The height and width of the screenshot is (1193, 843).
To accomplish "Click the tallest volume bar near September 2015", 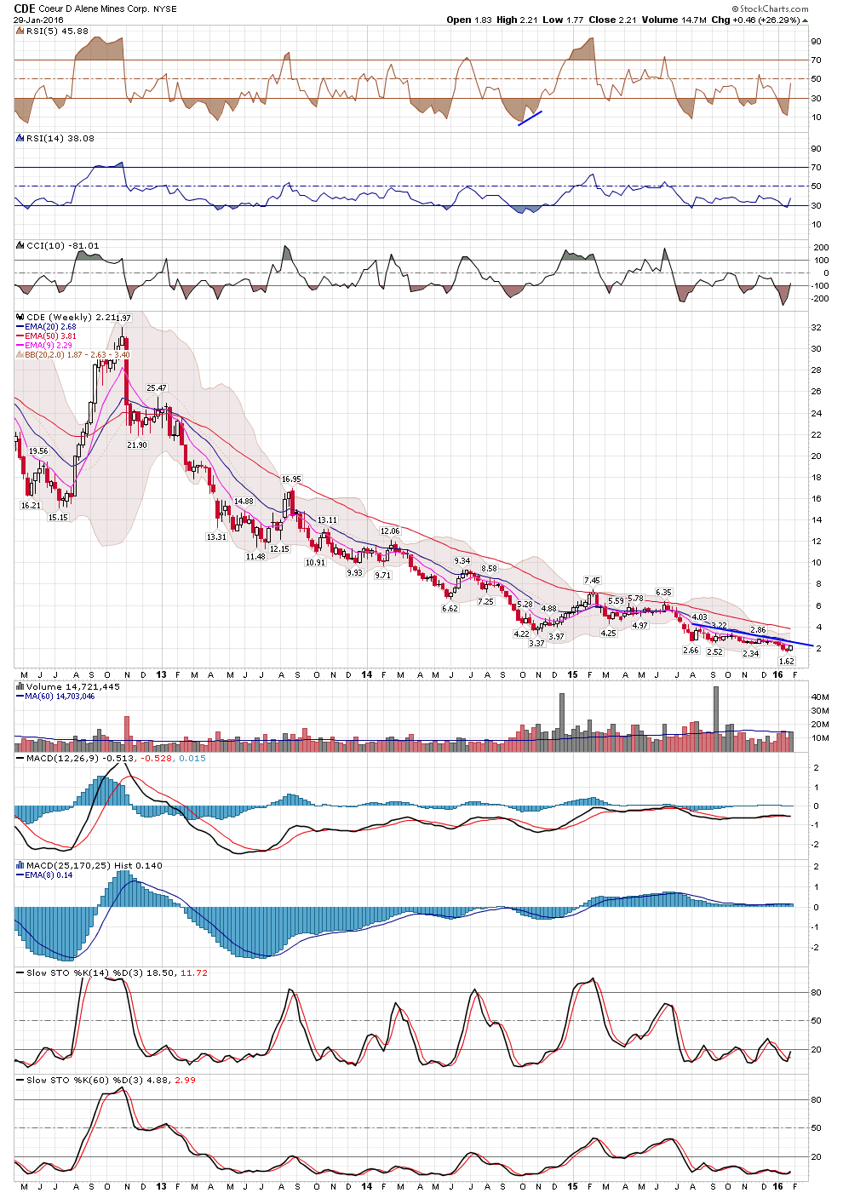I will point(715,720).
